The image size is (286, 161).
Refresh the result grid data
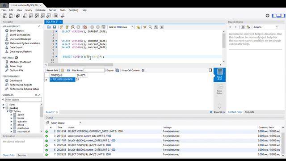coord(68,70)
